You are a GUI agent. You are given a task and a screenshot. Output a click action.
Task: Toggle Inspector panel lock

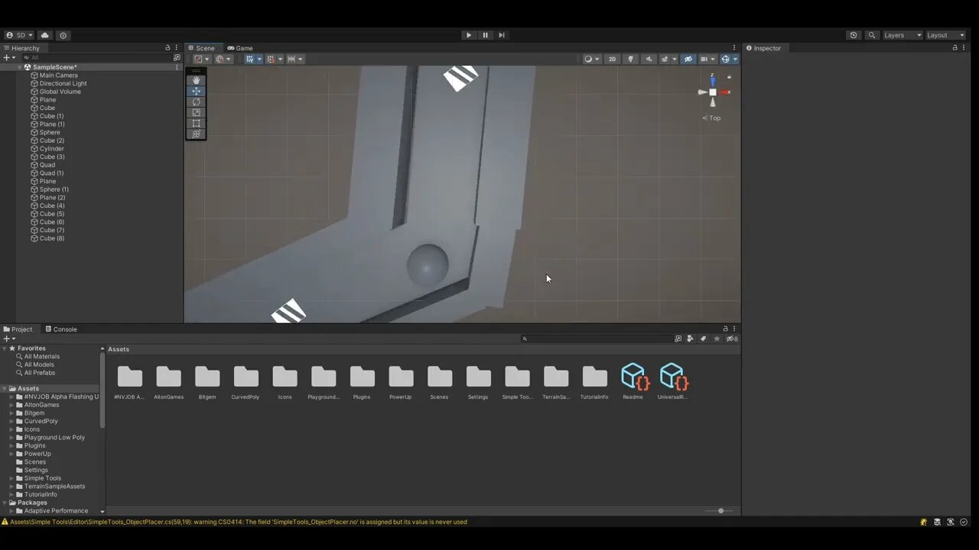[955, 48]
